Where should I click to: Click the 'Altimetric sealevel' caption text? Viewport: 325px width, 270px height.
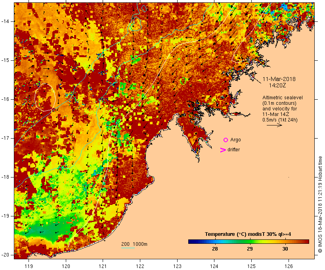[x=283, y=98]
